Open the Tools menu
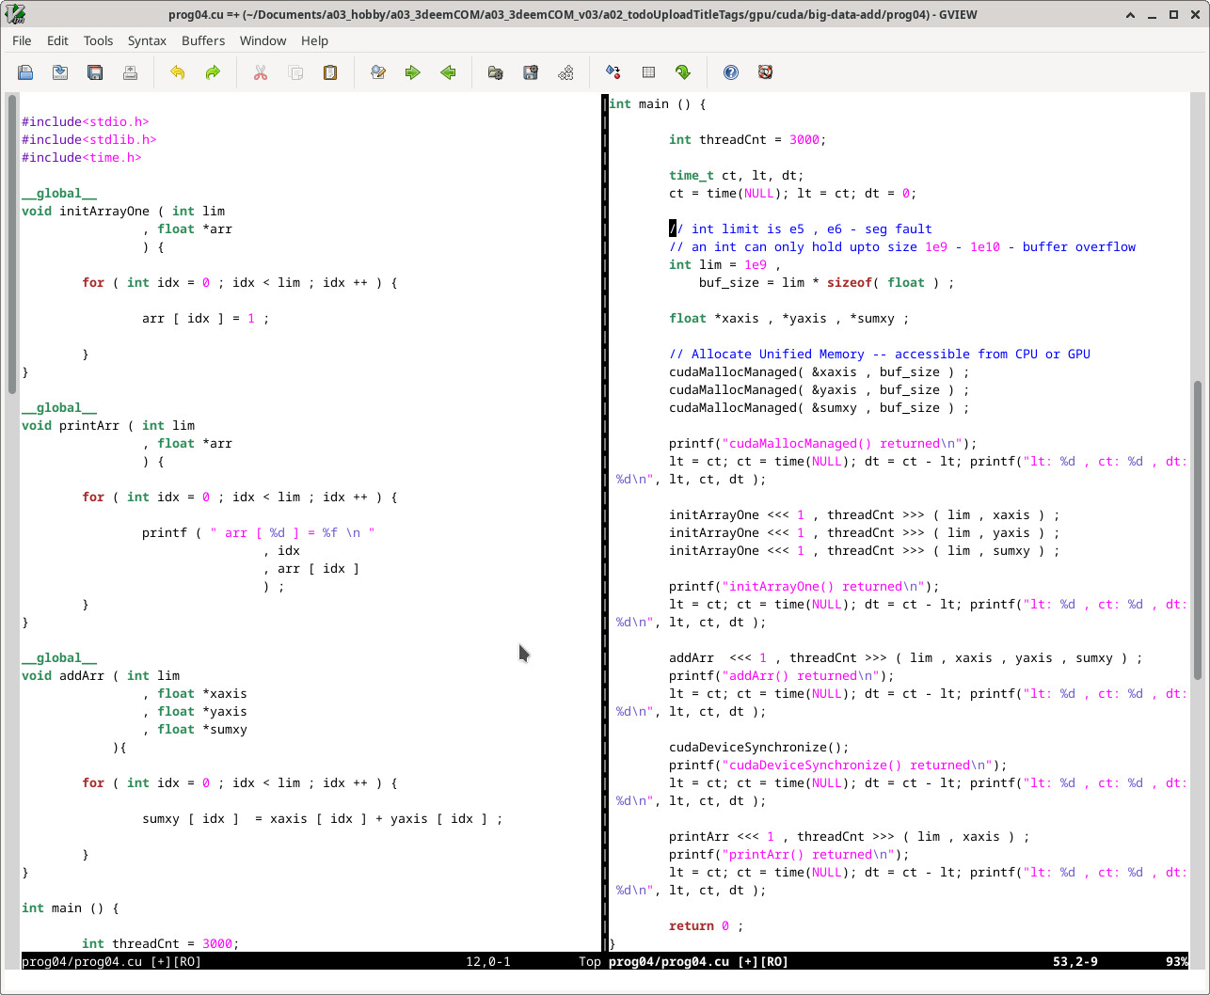 click(98, 40)
